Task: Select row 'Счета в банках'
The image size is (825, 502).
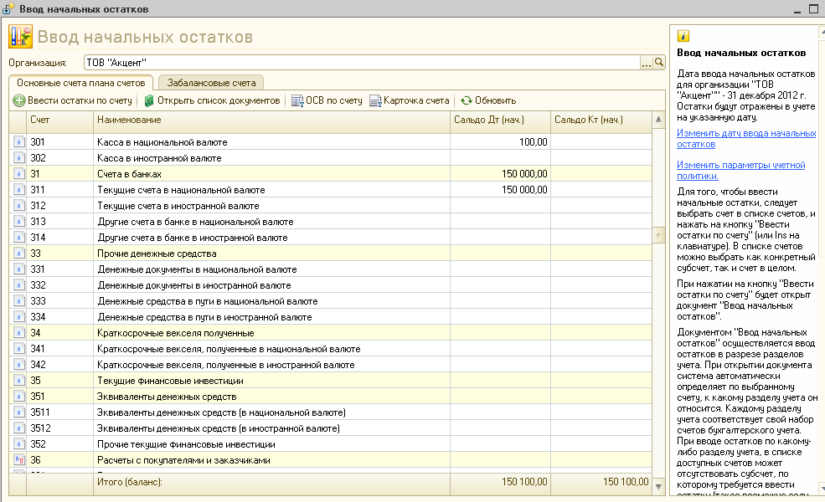Action: (331, 173)
